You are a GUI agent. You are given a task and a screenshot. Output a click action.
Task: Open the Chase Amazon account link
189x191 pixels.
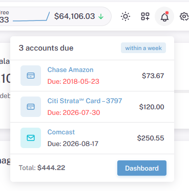[70, 70]
